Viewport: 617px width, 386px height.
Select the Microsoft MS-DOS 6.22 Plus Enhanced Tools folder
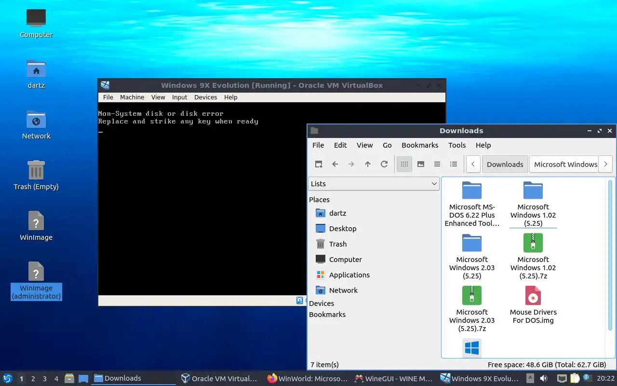[x=472, y=205]
